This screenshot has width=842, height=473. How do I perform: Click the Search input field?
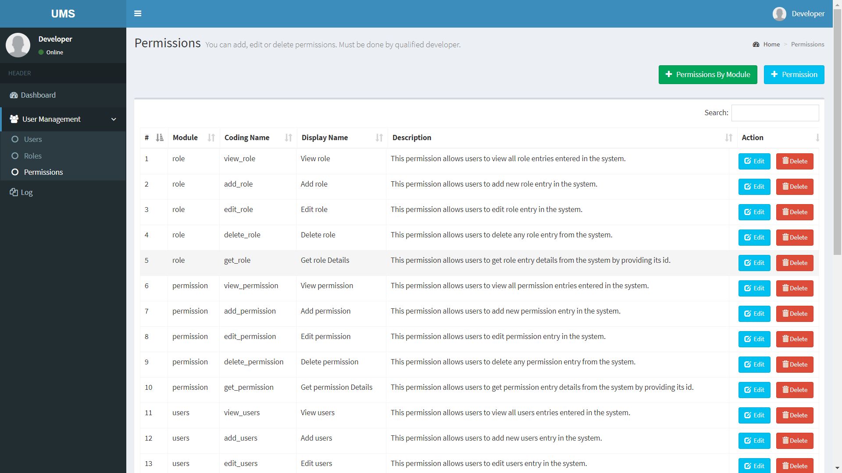pos(775,113)
